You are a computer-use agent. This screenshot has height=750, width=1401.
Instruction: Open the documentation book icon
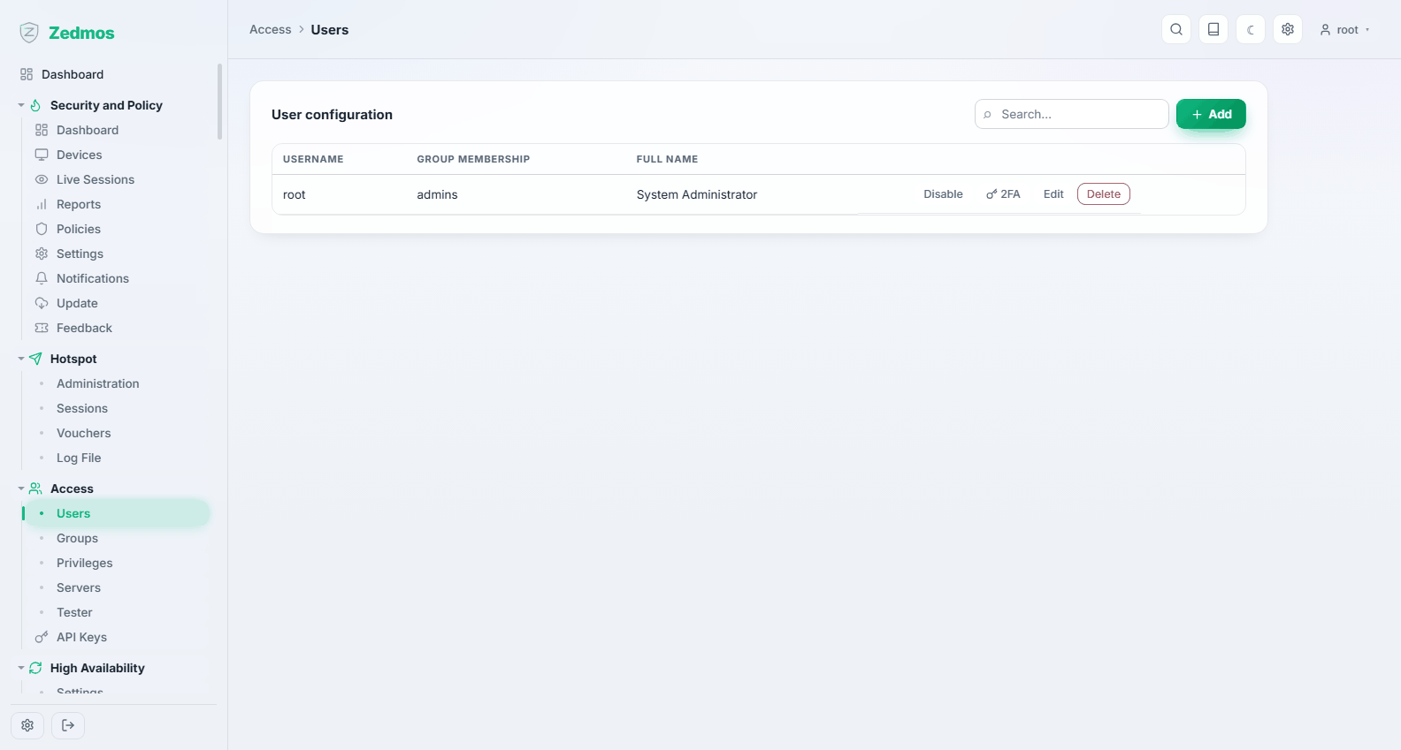point(1213,29)
